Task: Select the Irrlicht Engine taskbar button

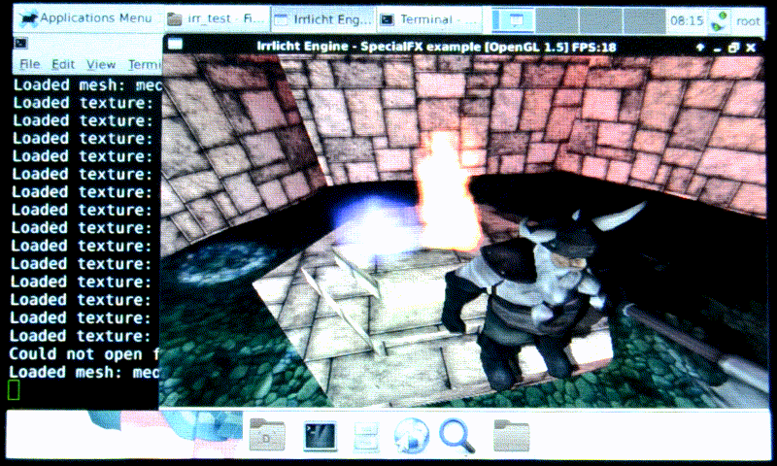Action: tap(323, 19)
